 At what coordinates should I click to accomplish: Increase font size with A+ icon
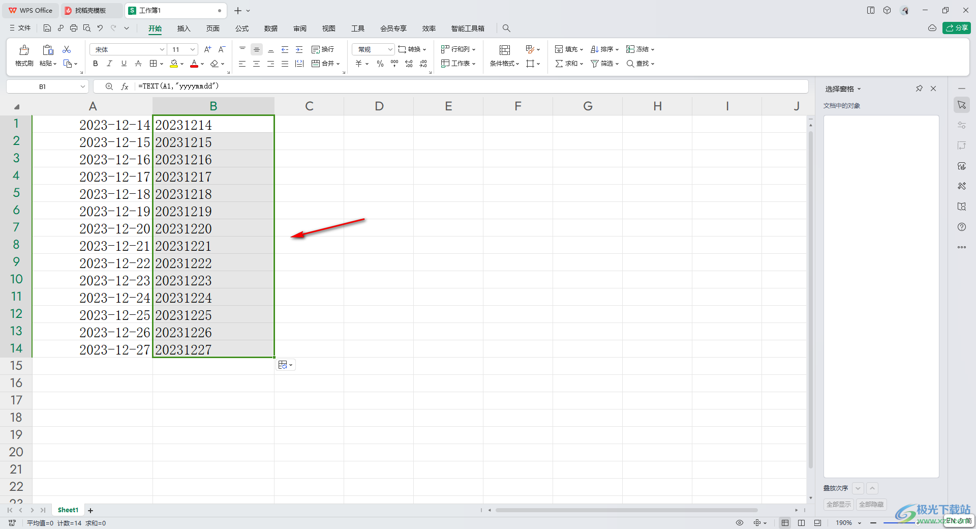pos(207,49)
